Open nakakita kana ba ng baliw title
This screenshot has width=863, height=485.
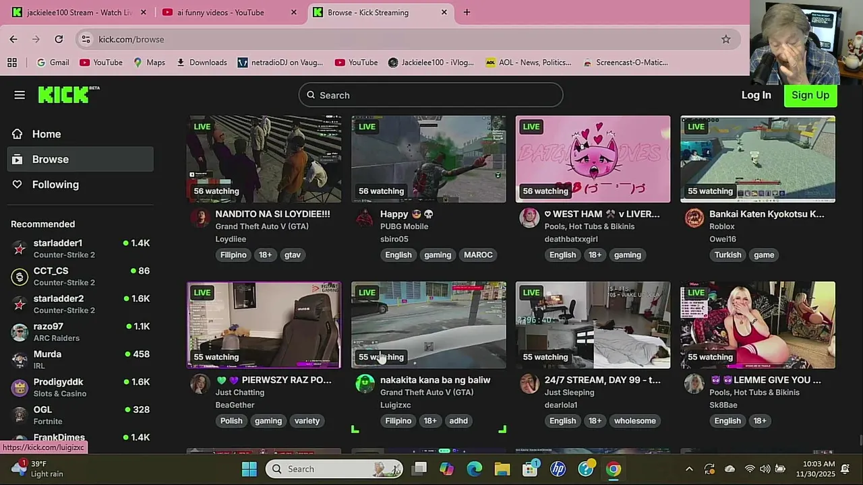[435, 380]
